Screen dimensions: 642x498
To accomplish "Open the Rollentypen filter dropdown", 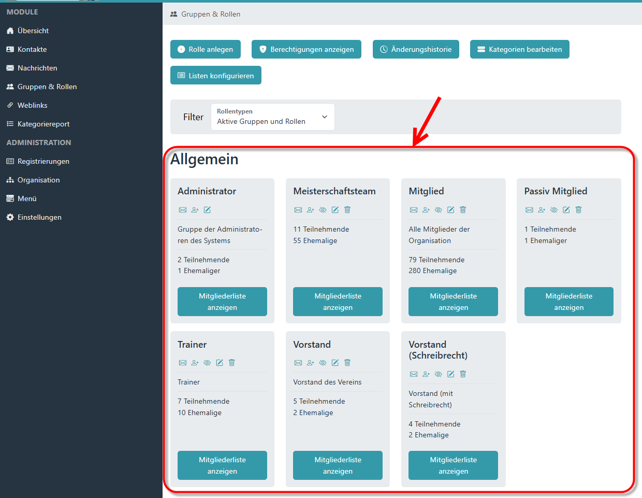I will tap(272, 117).
